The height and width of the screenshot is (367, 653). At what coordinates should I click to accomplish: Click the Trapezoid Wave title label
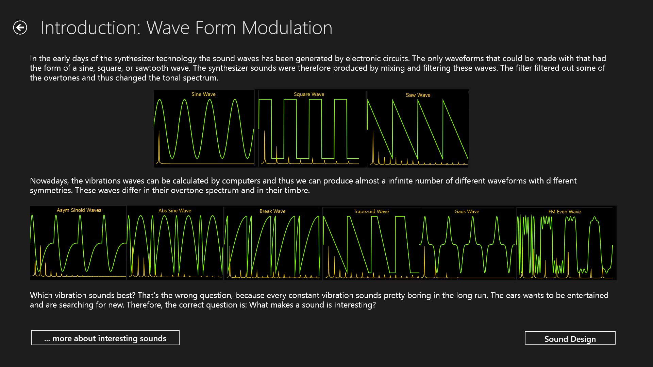pos(371,211)
